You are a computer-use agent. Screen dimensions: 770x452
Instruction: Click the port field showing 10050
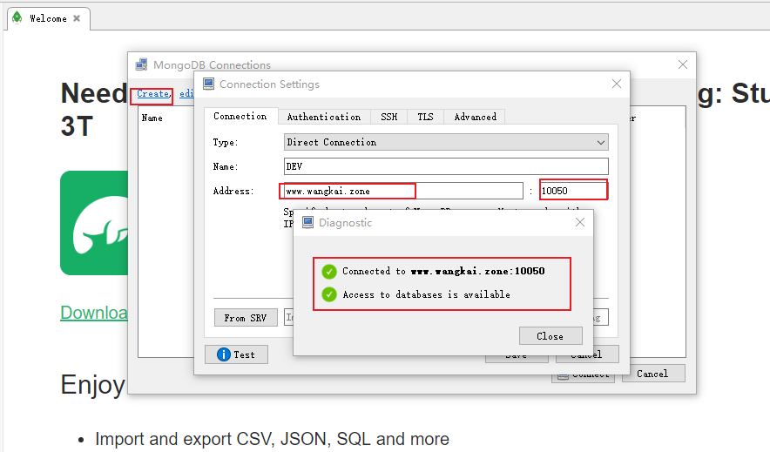[573, 191]
